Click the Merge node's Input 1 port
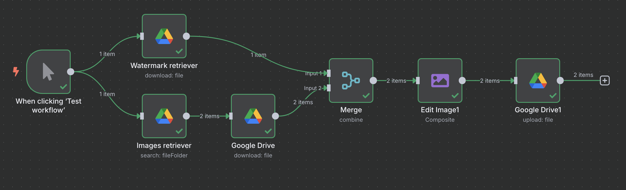The width and height of the screenshot is (626, 190). tap(329, 73)
